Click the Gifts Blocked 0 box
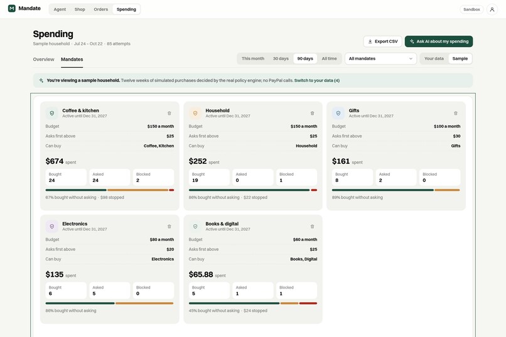Viewport: 506px width, 337px height. tap(440, 178)
